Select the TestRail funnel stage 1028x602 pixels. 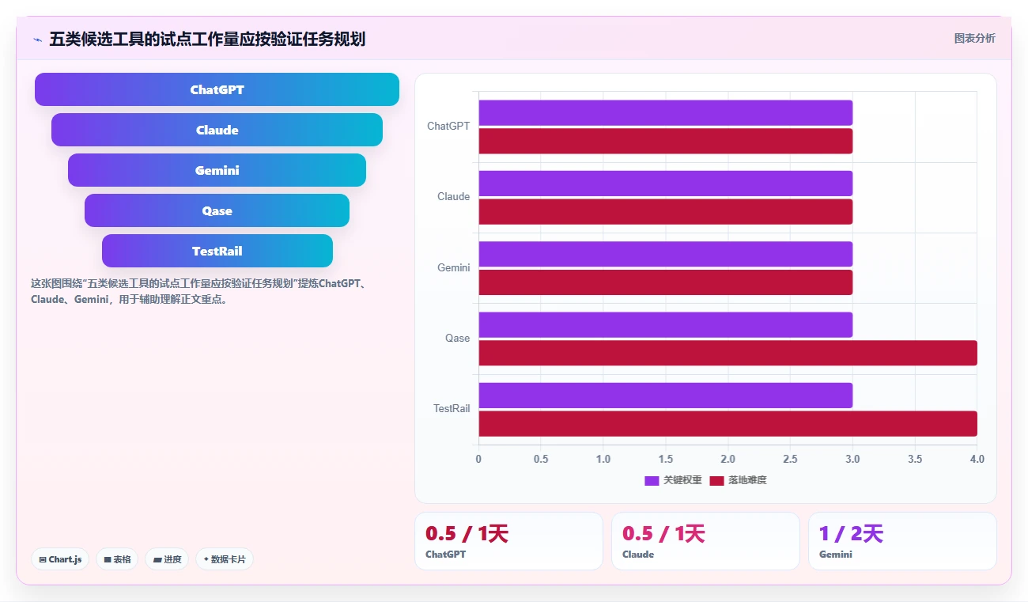217,251
